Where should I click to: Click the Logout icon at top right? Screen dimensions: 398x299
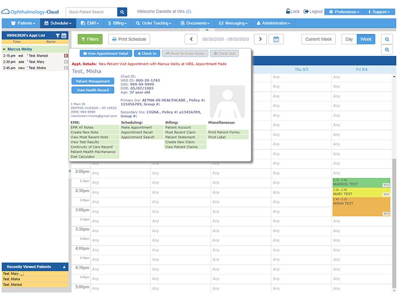click(x=306, y=10)
